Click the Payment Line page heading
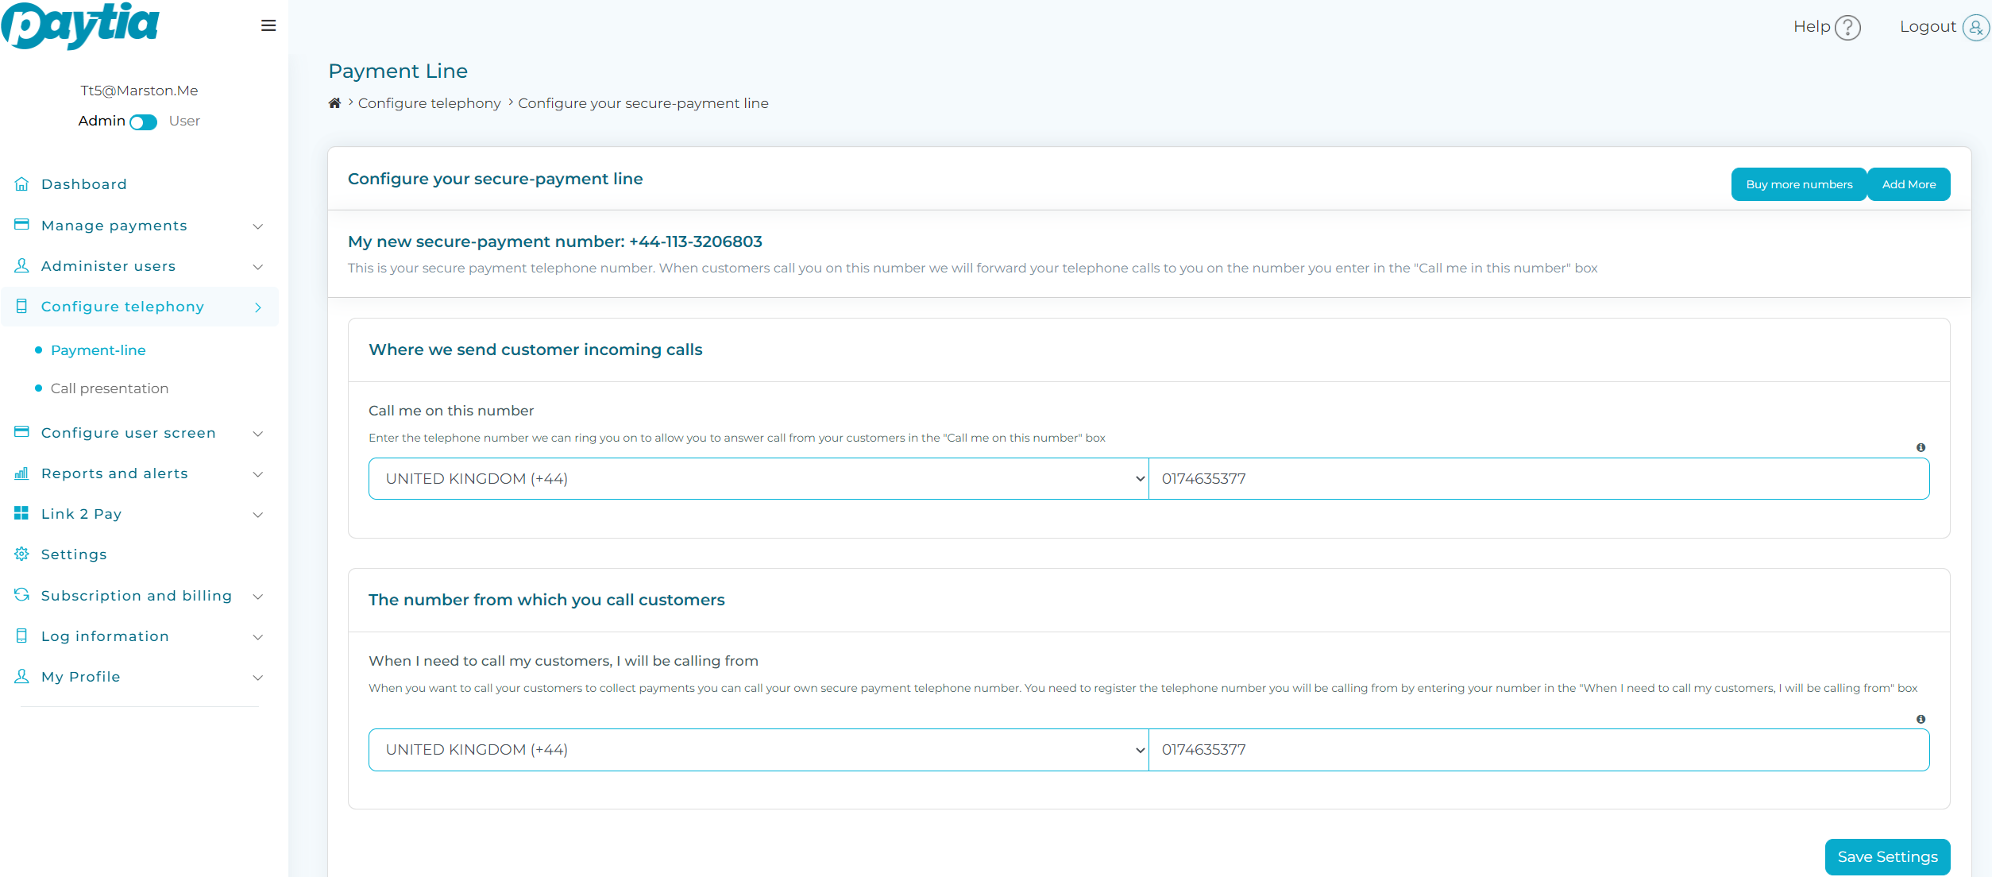The image size is (1992, 877). tap(398, 71)
